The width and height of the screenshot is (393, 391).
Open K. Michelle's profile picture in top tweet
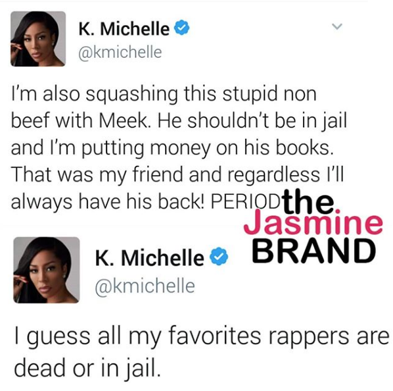click(38, 39)
